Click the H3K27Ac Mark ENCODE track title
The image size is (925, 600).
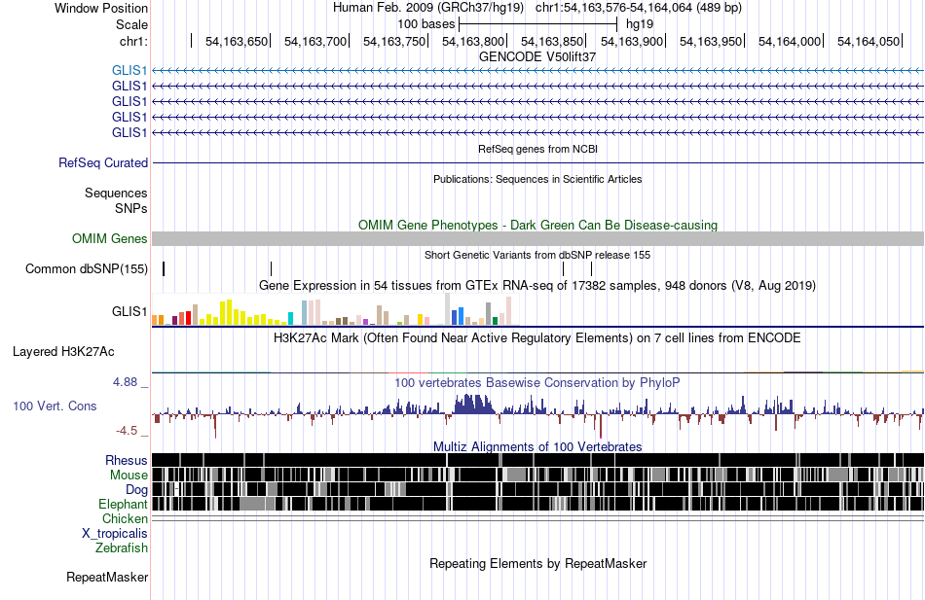(x=537, y=337)
